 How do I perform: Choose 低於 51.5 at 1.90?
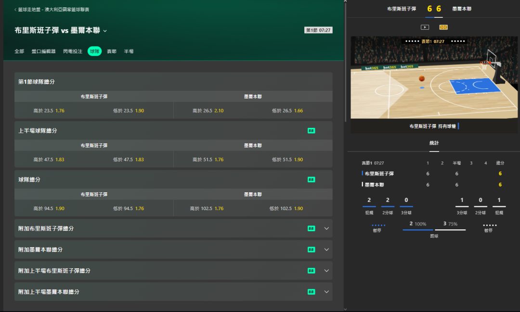(x=287, y=159)
